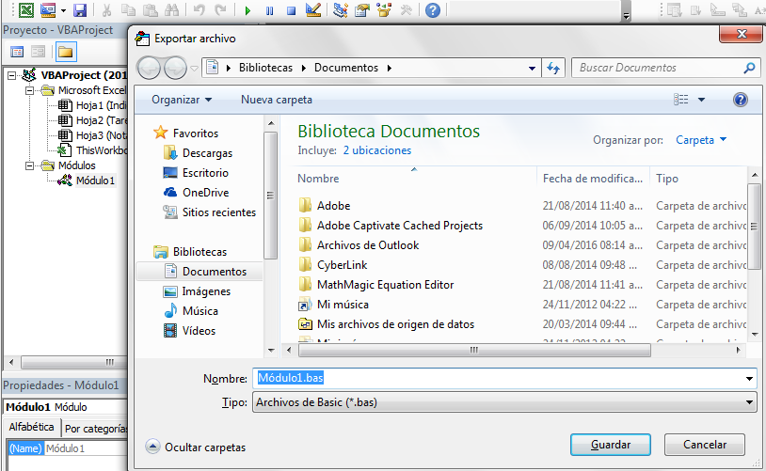Click Ocultar carpetas toggle

tap(196, 447)
